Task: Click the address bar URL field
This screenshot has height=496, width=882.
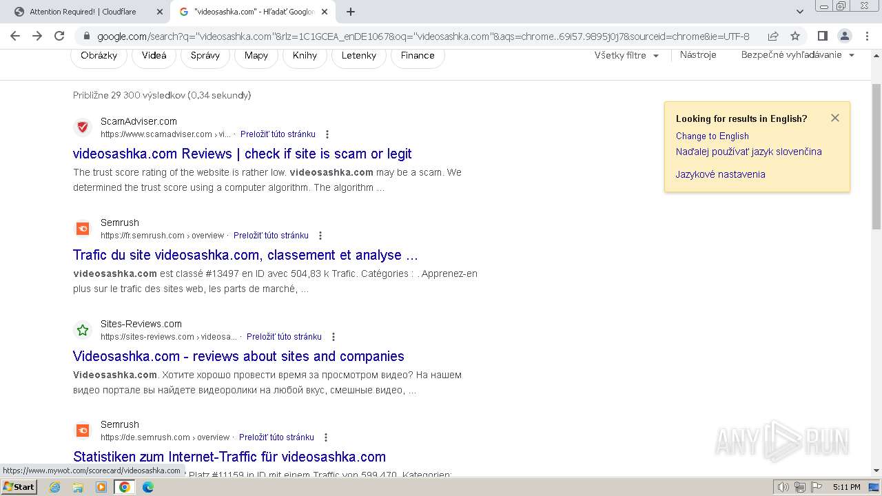Action: (423, 36)
